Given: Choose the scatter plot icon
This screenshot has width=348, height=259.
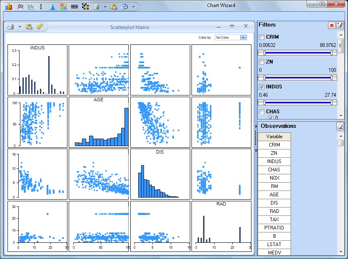Looking at the screenshot, I should (x=30, y=7).
